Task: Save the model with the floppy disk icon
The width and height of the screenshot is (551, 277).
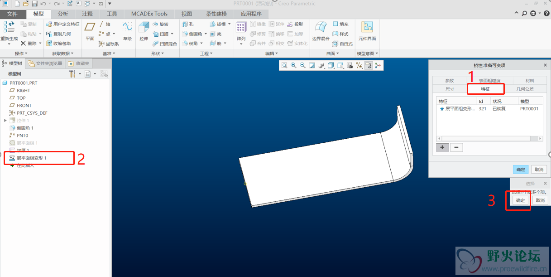Action: (x=35, y=3)
